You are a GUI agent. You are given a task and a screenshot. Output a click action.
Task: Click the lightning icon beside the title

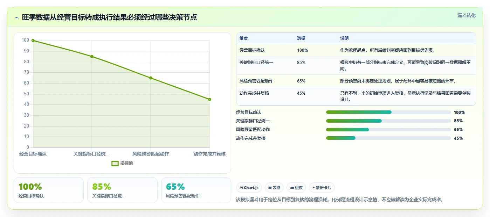[17, 17]
